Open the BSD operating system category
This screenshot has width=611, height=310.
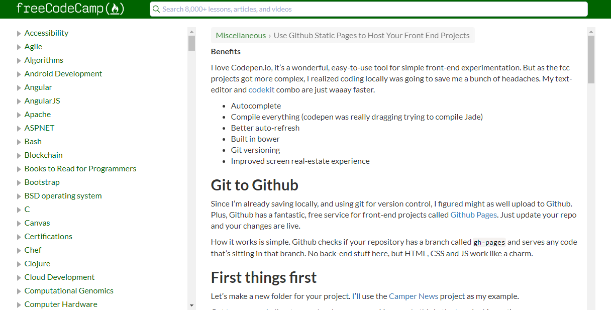click(x=63, y=196)
